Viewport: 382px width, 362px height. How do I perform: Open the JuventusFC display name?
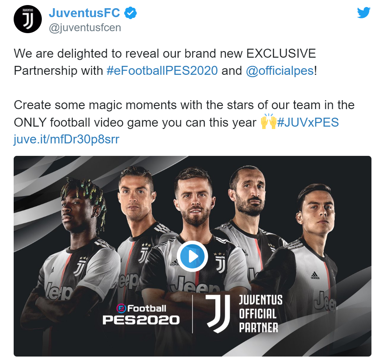tap(84, 13)
